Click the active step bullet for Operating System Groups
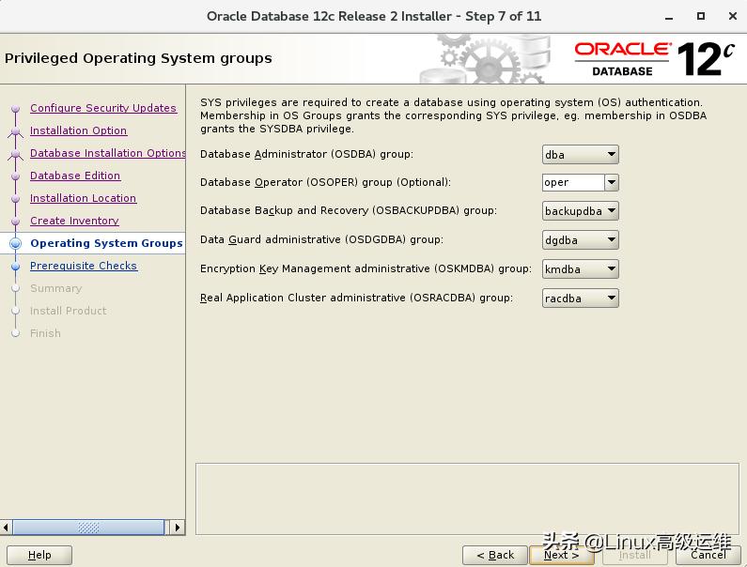Screen dimensions: 747x567 pos(16,244)
